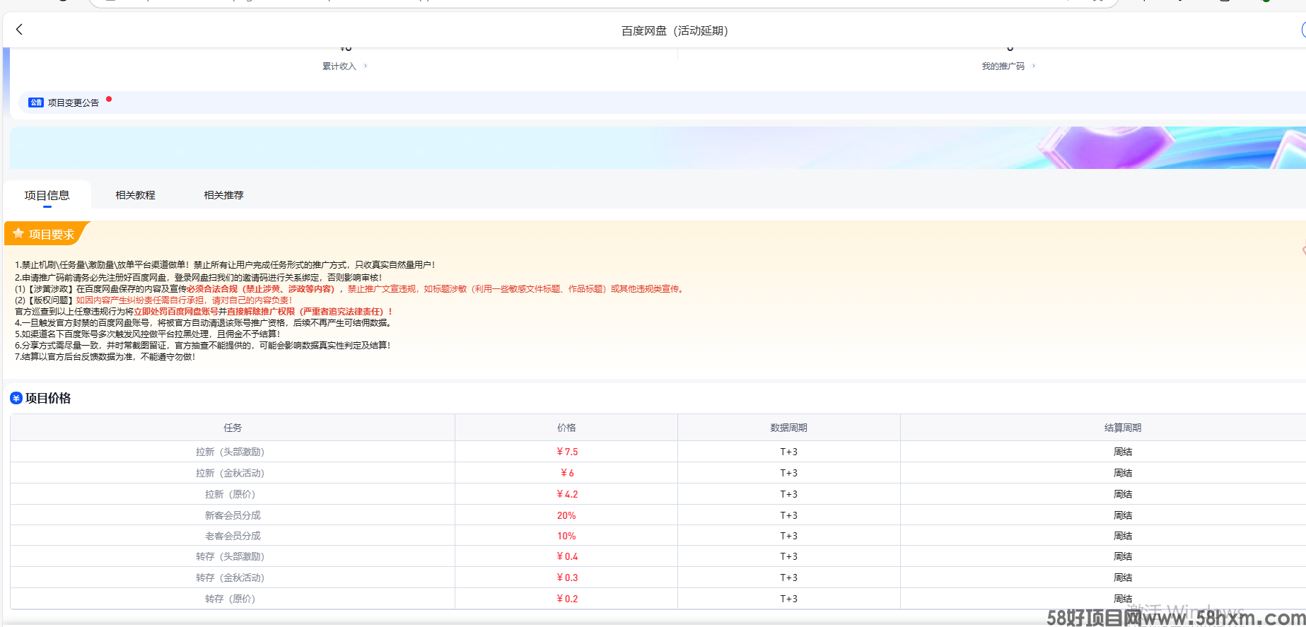Click the blue 公告 announcement badge icon
Screen dimensions: 1306x627
(x=36, y=102)
